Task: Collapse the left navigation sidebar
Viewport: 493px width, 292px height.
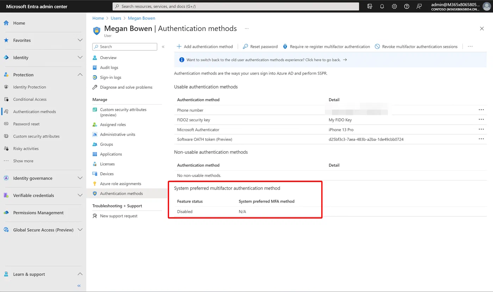Action: coord(79,286)
